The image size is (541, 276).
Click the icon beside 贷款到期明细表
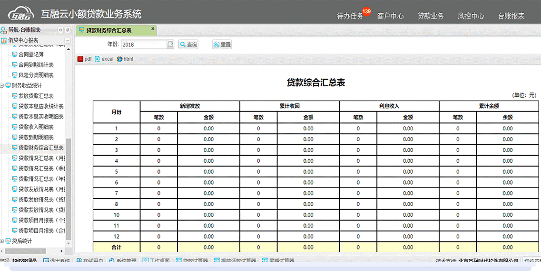[x=14, y=137]
